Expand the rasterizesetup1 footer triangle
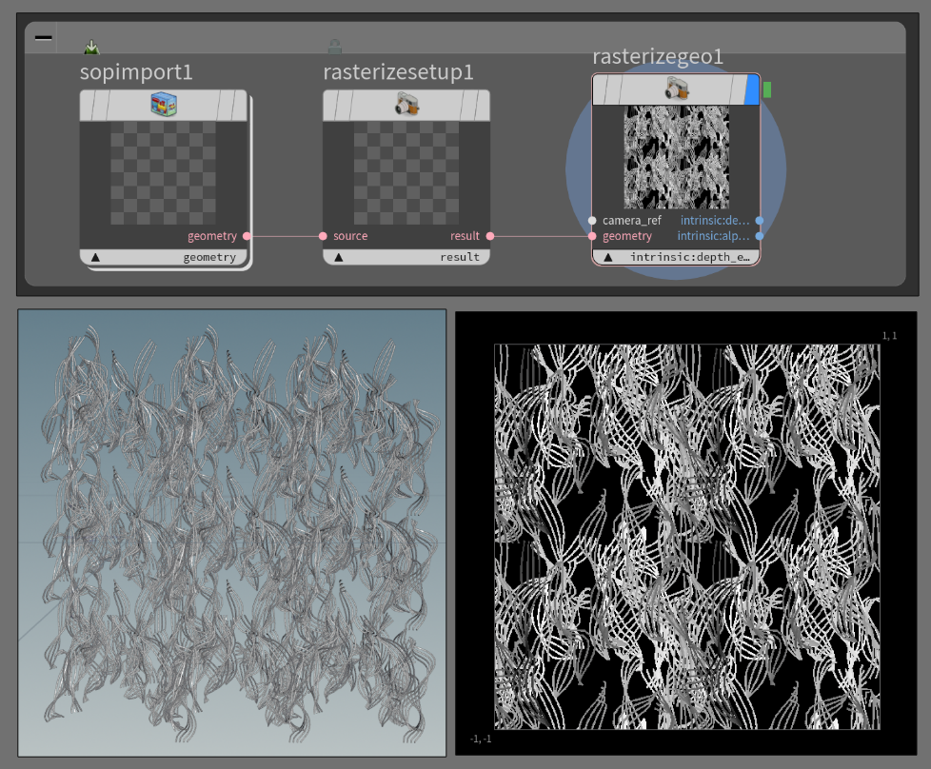The image size is (931, 769). click(339, 257)
